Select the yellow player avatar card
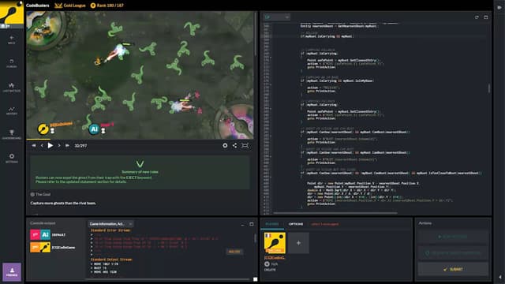The width and height of the screenshot is (505, 284). 275,243
